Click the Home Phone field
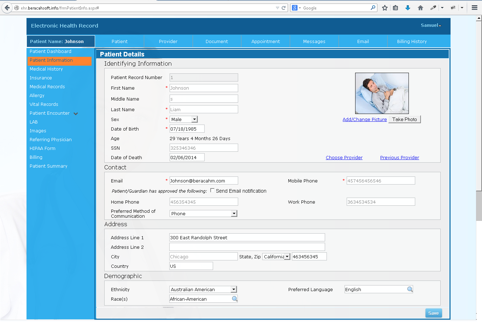This screenshot has width=482, height=331. [204, 202]
